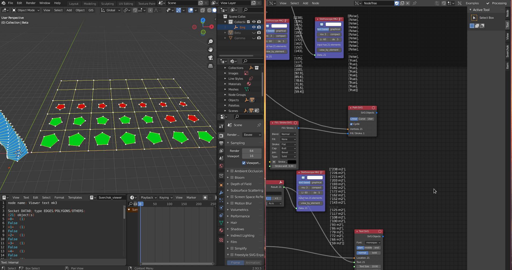Click Examples button in node editor header
Image resolution: width=512 pixels, height=270 pixels.
(472, 3)
